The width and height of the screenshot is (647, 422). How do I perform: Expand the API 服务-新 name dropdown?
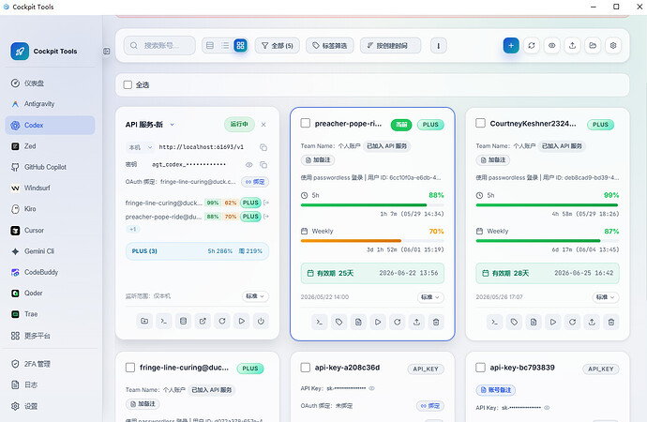[x=173, y=125]
